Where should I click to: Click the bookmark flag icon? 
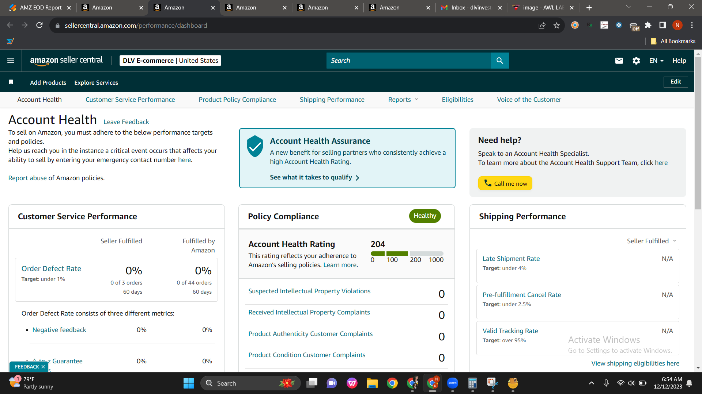pos(11,82)
